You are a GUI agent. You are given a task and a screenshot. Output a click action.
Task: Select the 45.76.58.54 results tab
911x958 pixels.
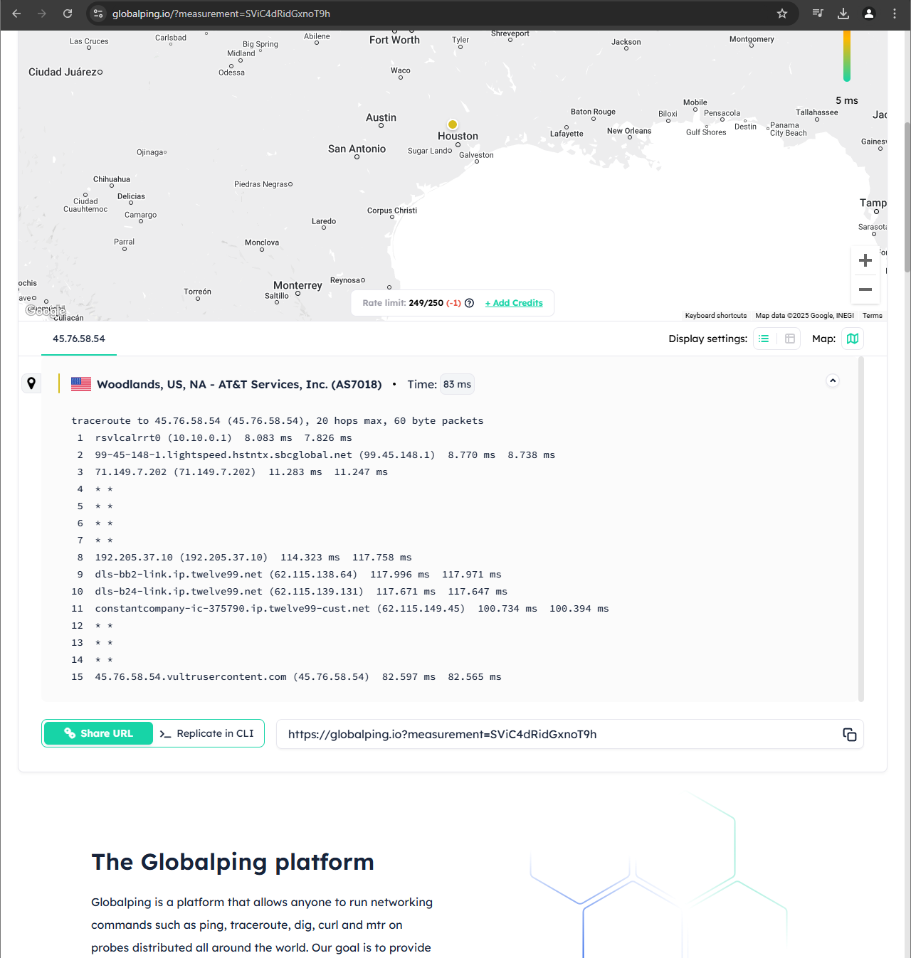[79, 339]
